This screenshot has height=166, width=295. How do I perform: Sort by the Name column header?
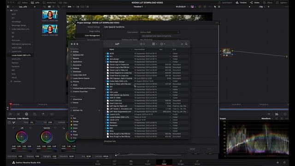coord(112,49)
